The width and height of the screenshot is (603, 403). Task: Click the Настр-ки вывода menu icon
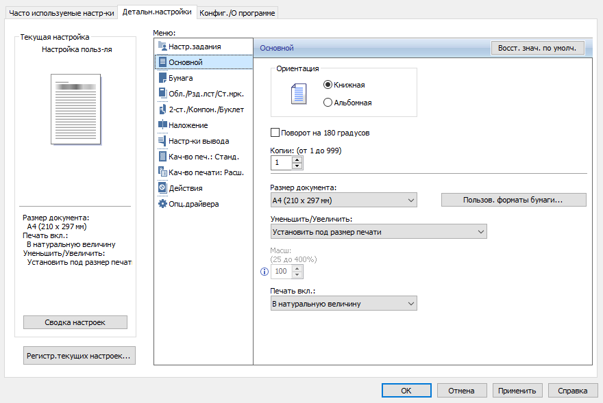pos(162,141)
